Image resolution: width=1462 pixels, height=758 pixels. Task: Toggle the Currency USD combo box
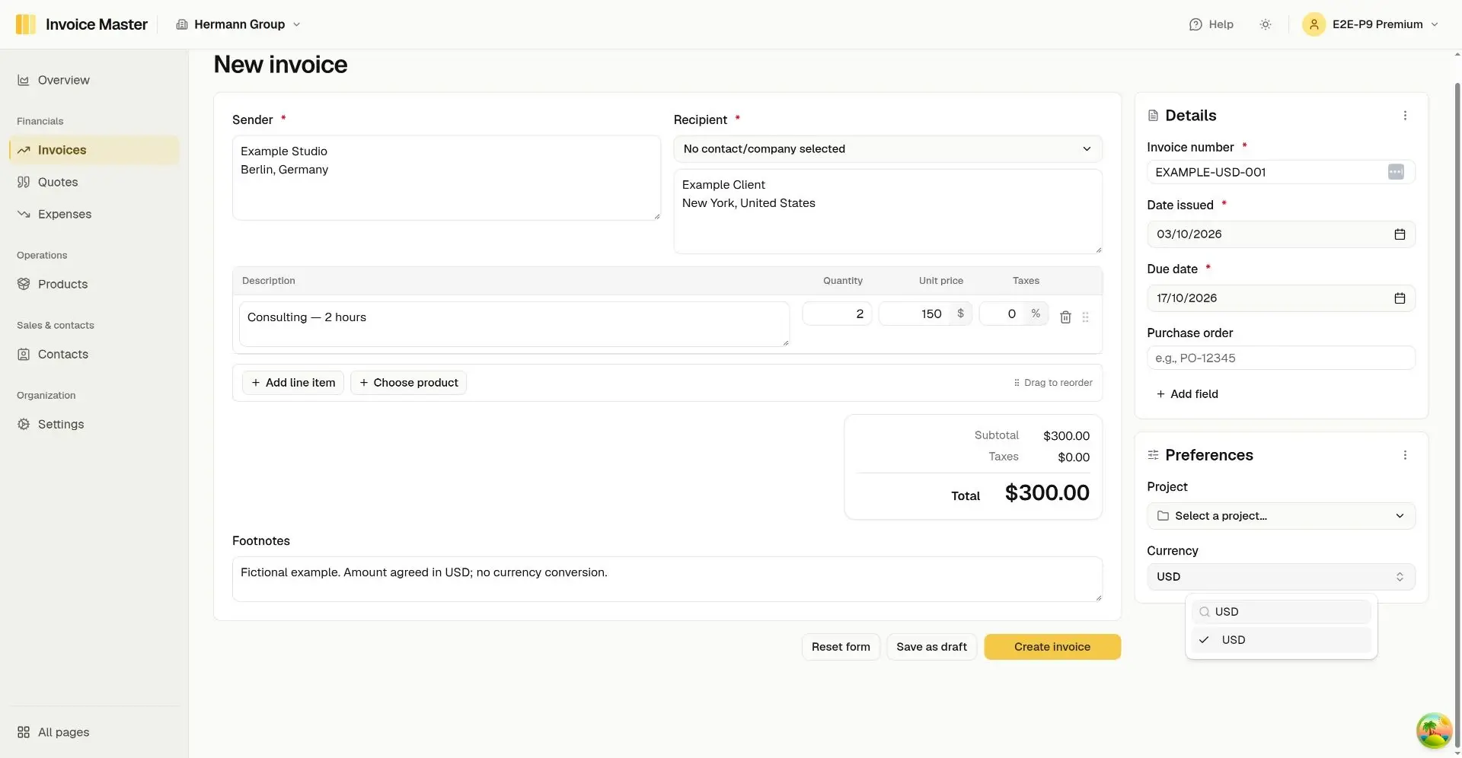pos(1281,577)
